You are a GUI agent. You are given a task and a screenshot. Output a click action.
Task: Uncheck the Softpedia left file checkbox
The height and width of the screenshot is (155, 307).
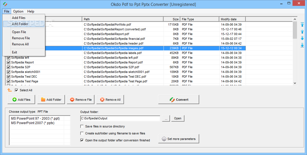8,58
